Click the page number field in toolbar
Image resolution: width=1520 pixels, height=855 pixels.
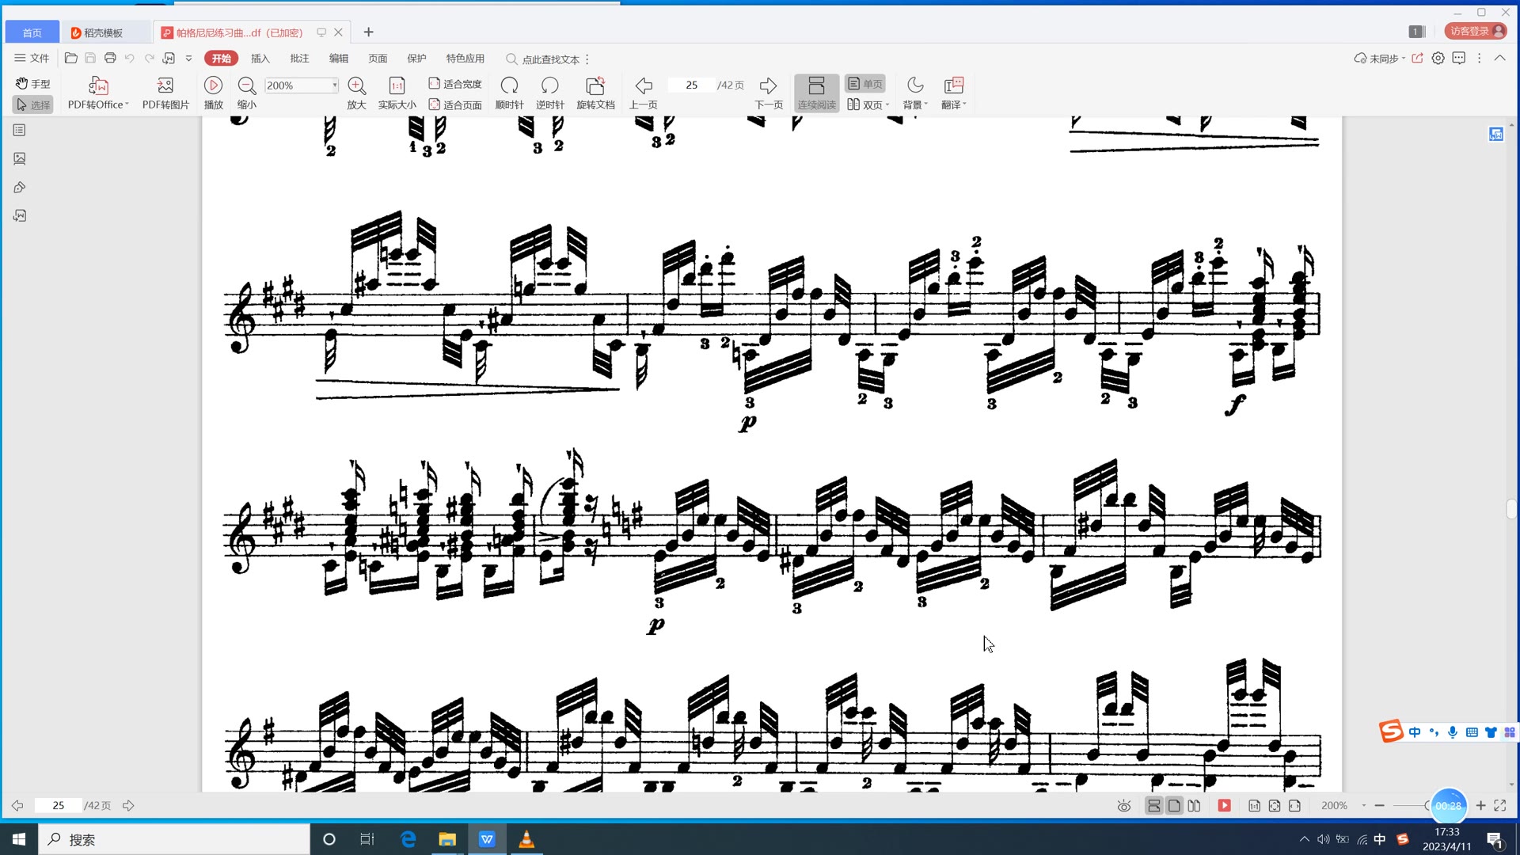pyautogui.click(x=691, y=85)
